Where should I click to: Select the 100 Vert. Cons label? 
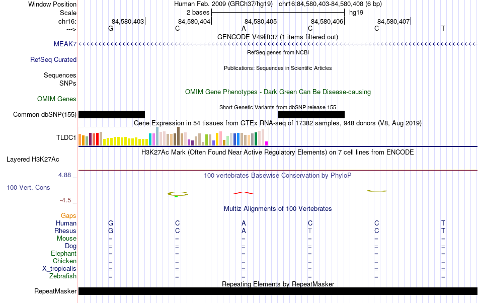click(28, 187)
